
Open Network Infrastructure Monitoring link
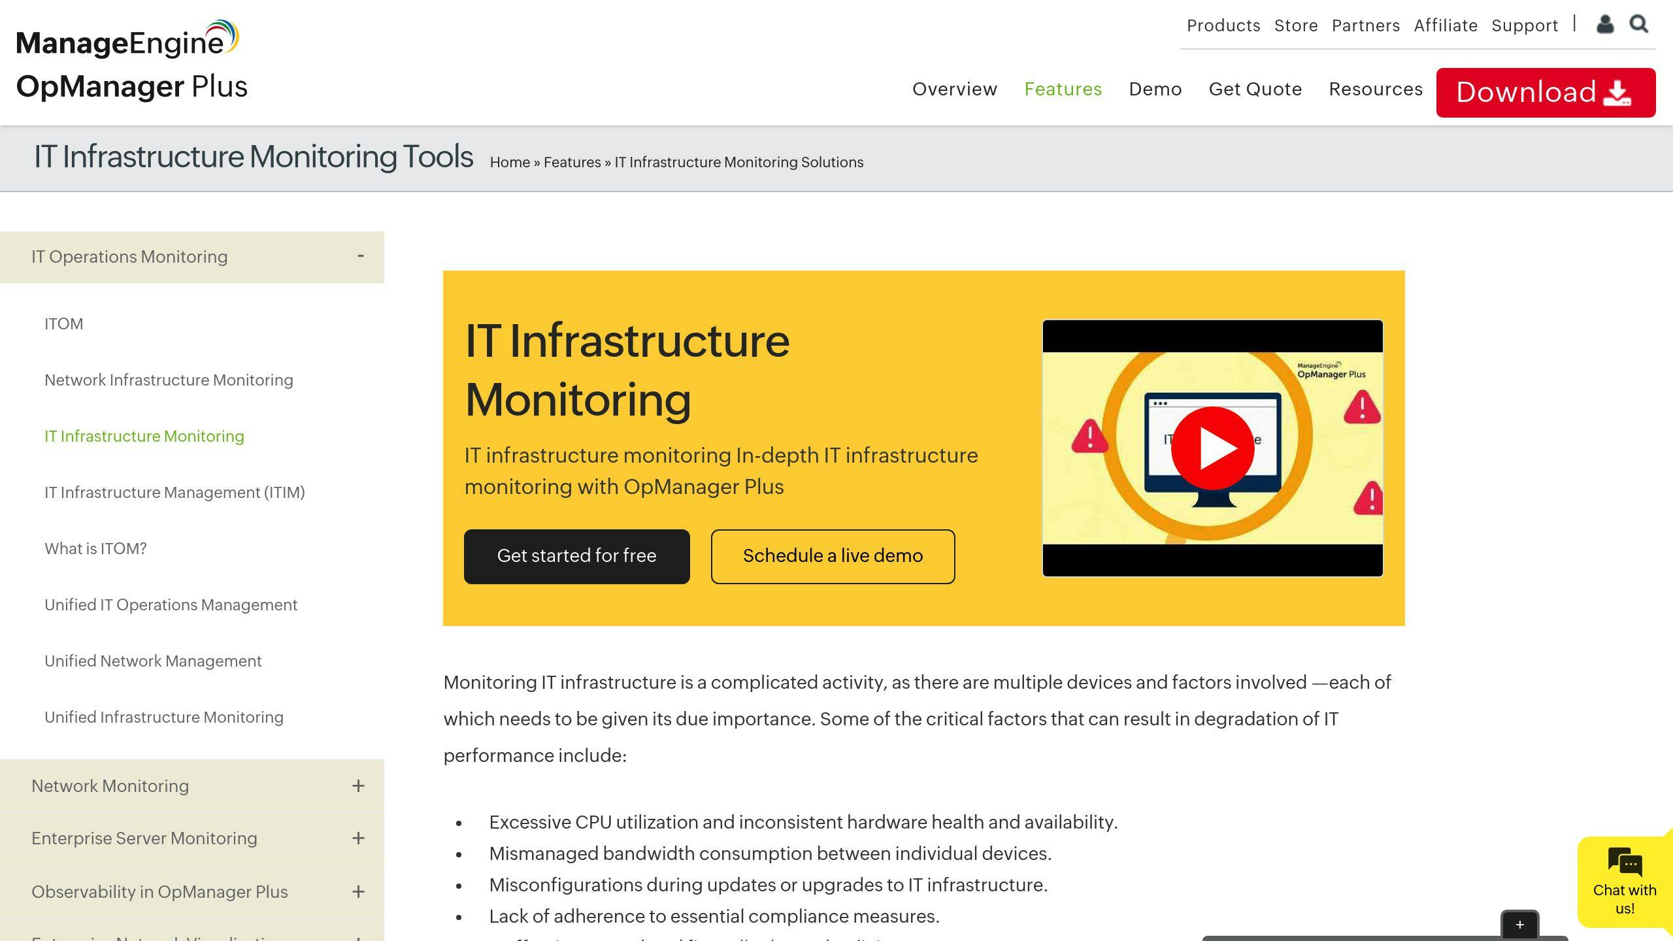tap(169, 380)
